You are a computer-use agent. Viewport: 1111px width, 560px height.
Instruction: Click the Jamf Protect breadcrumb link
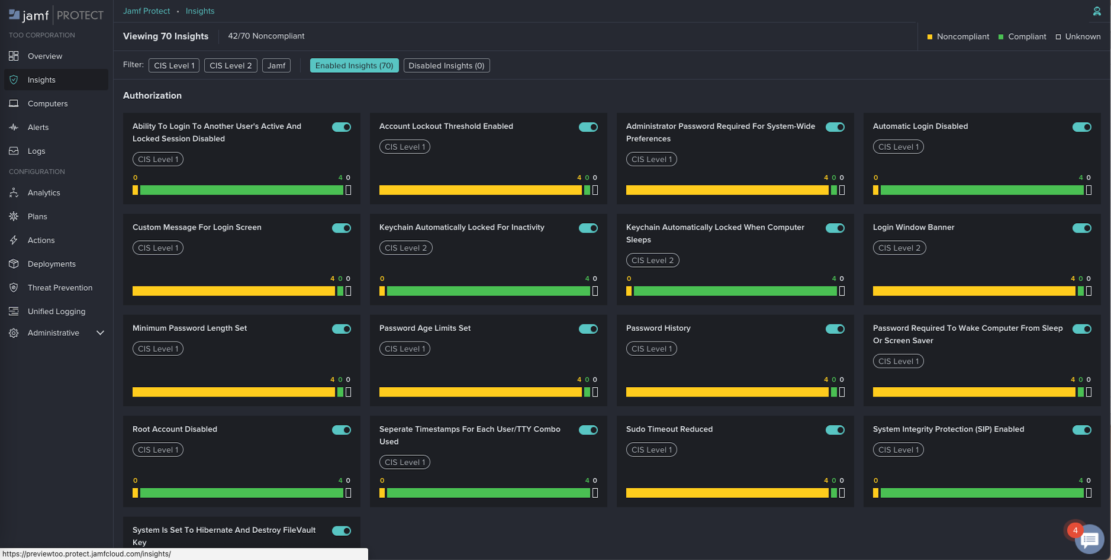146,11
